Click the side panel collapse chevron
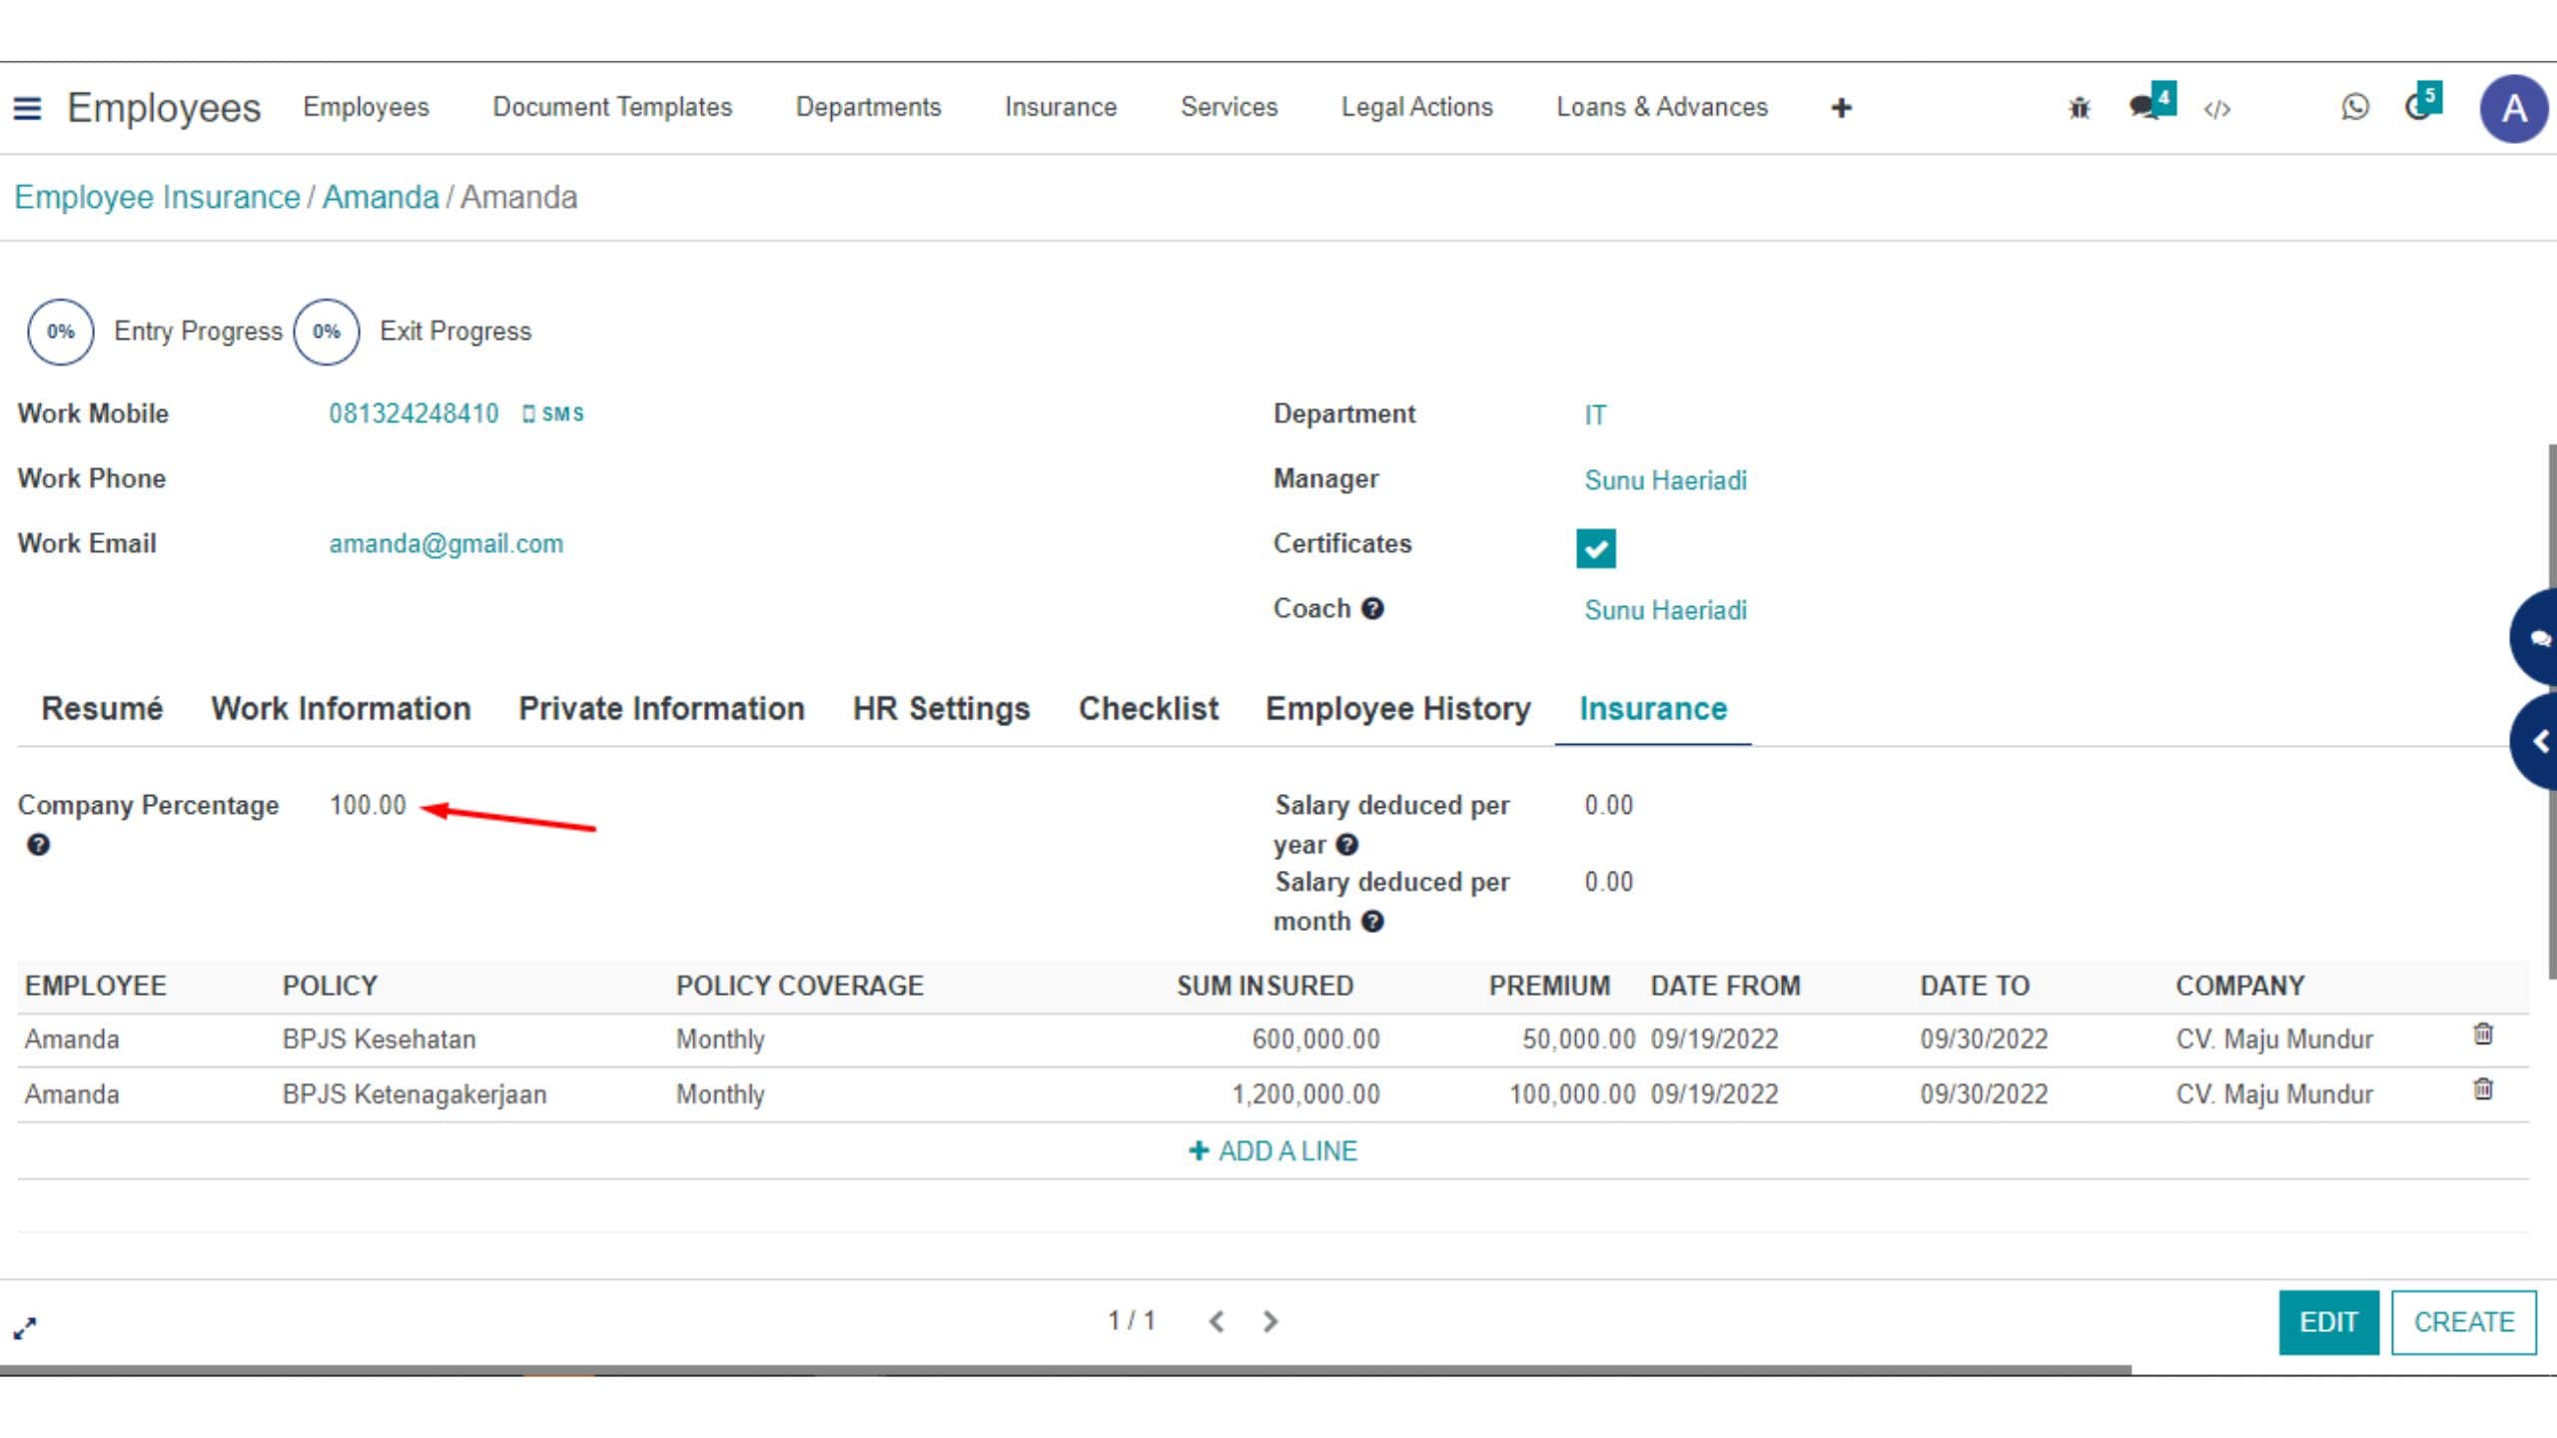This screenshot has width=2557, height=1438. (x=2536, y=741)
